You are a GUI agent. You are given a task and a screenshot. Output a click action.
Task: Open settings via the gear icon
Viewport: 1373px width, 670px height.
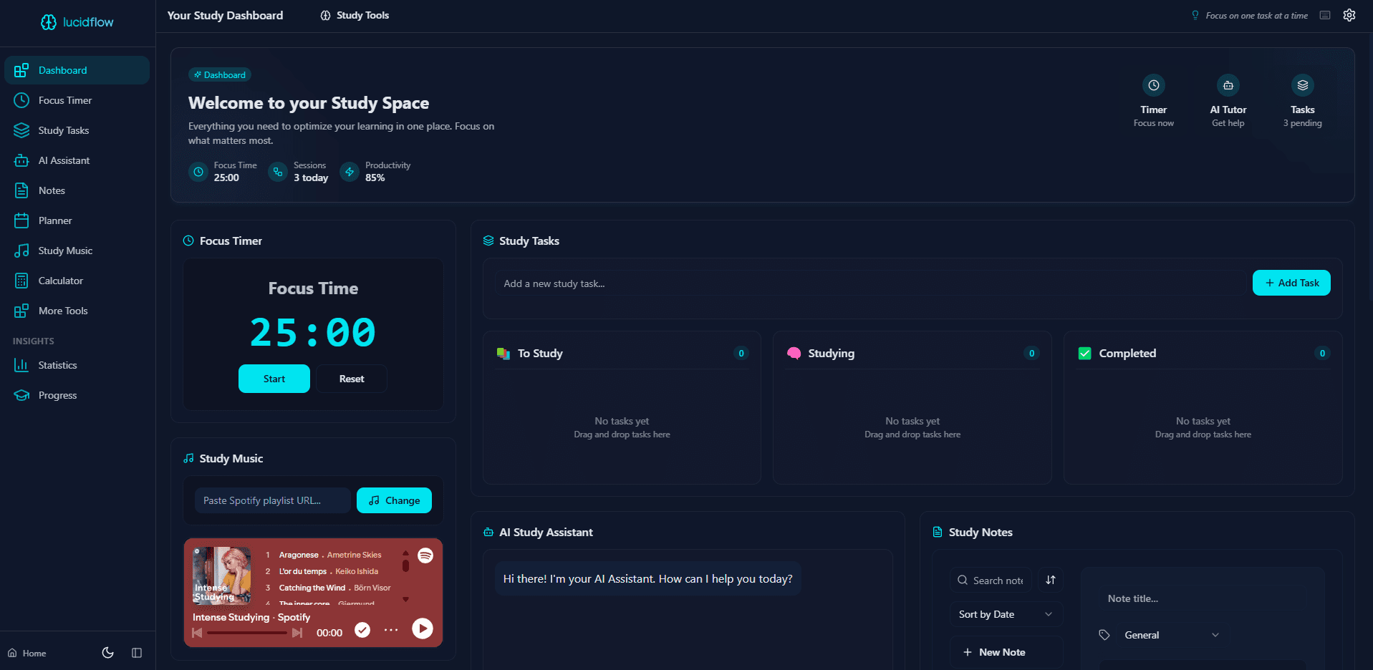point(1349,15)
